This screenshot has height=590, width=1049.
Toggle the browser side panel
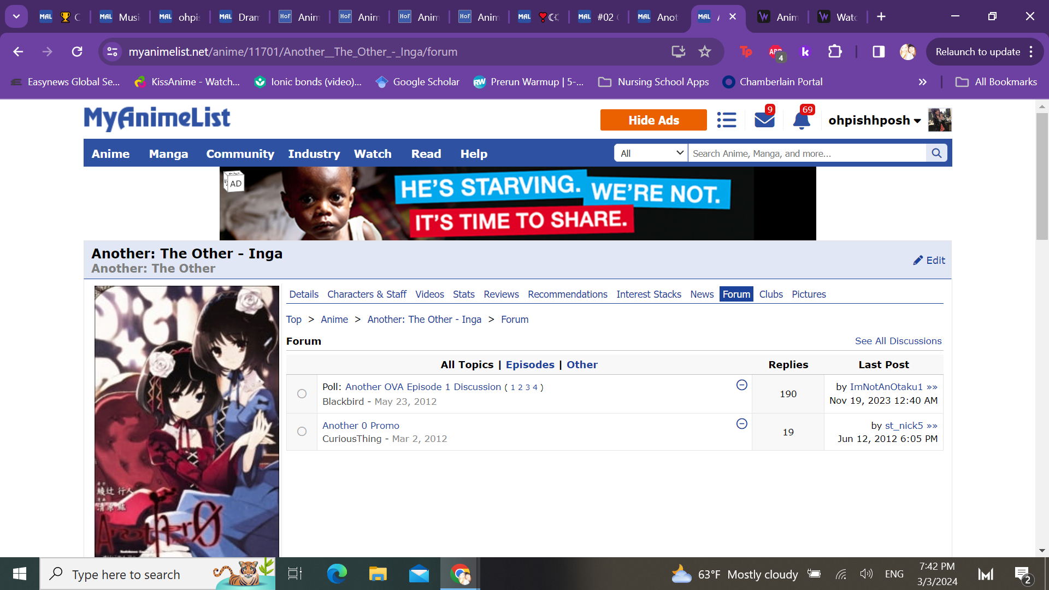pyautogui.click(x=879, y=52)
